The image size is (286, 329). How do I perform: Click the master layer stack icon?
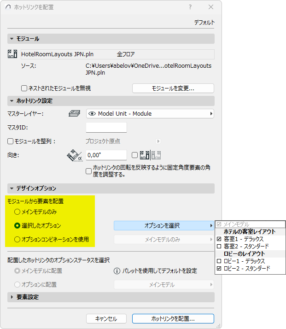coord(75,113)
